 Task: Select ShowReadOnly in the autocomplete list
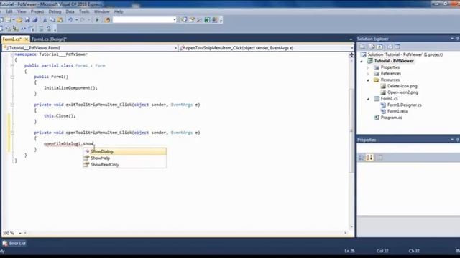tap(124, 165)
